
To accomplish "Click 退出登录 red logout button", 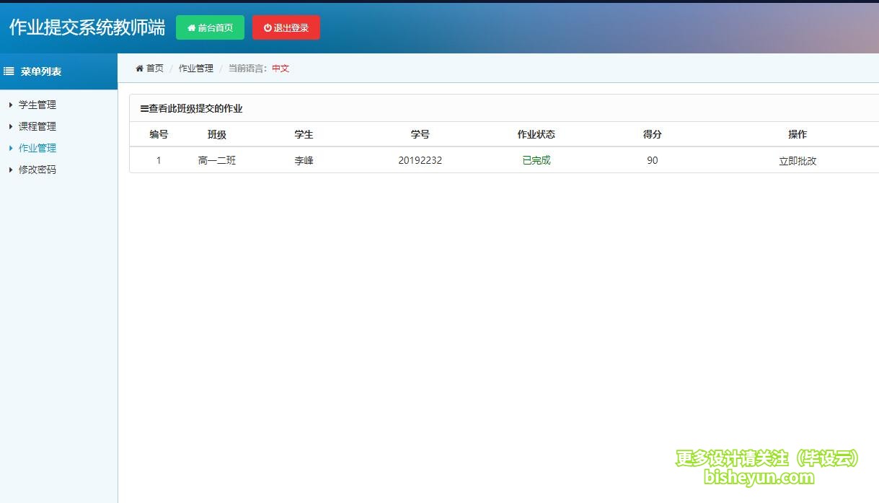I will pyautogui.click(x=286, y=27).
